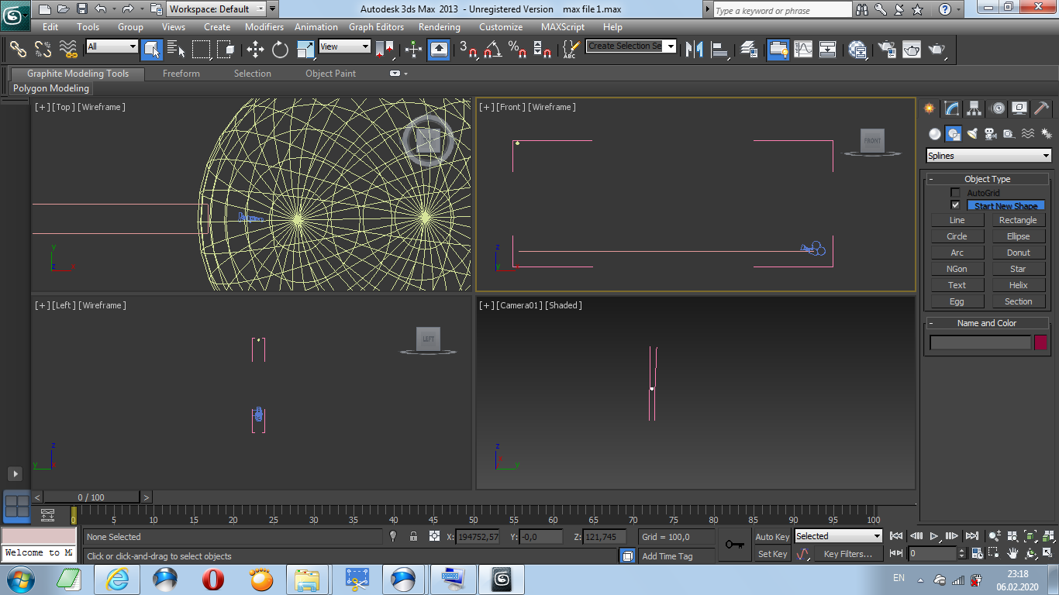Open Rendered Frame Window
Image resolution: width=1059 pixels, height=595 pixels.
912,50
